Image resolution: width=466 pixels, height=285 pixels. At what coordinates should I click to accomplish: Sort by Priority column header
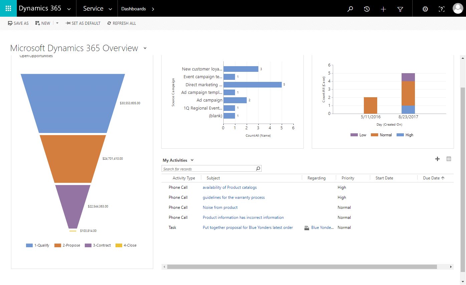(348, 178)
